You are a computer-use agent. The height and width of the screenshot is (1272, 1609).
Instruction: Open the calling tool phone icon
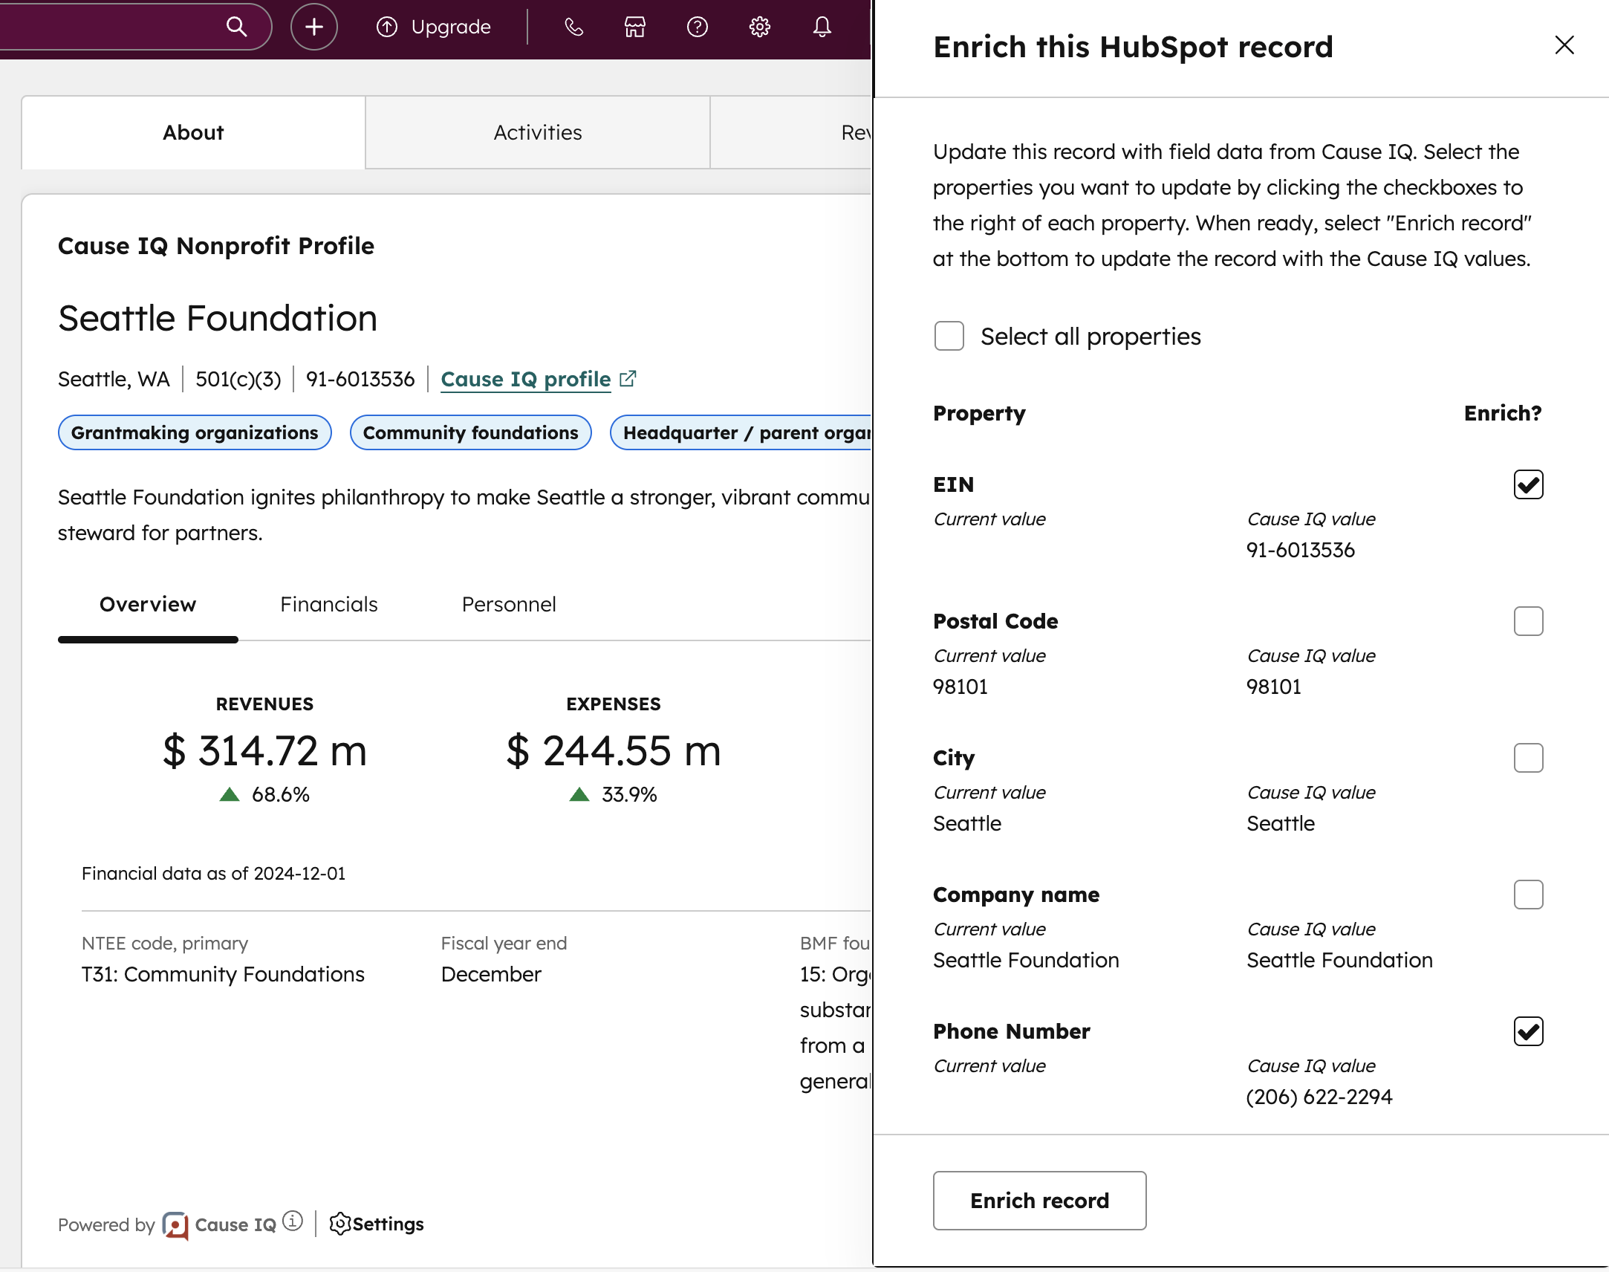click(x=573, y=27)
